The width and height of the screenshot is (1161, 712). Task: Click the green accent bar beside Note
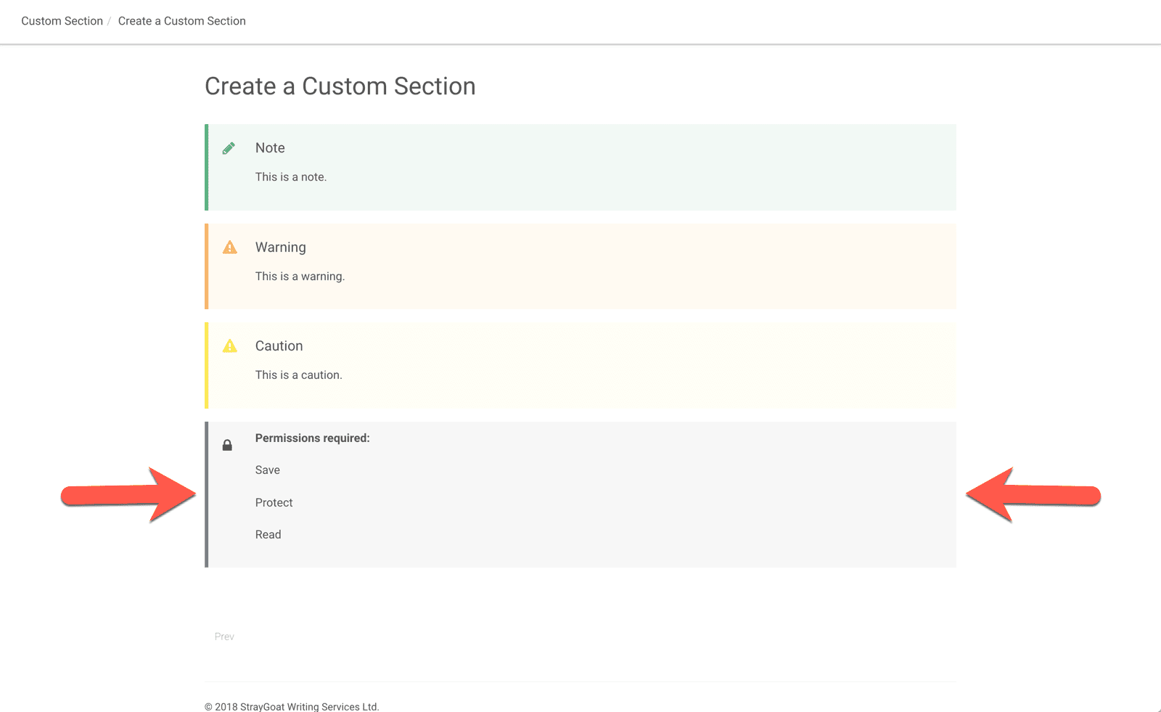click(207, 167)
